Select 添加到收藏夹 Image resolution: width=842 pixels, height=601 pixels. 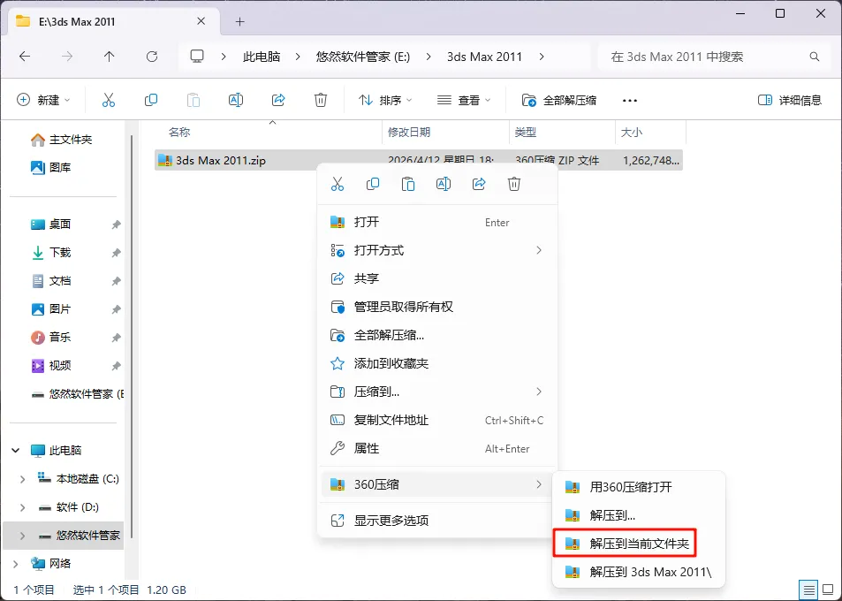pos(437,363)
